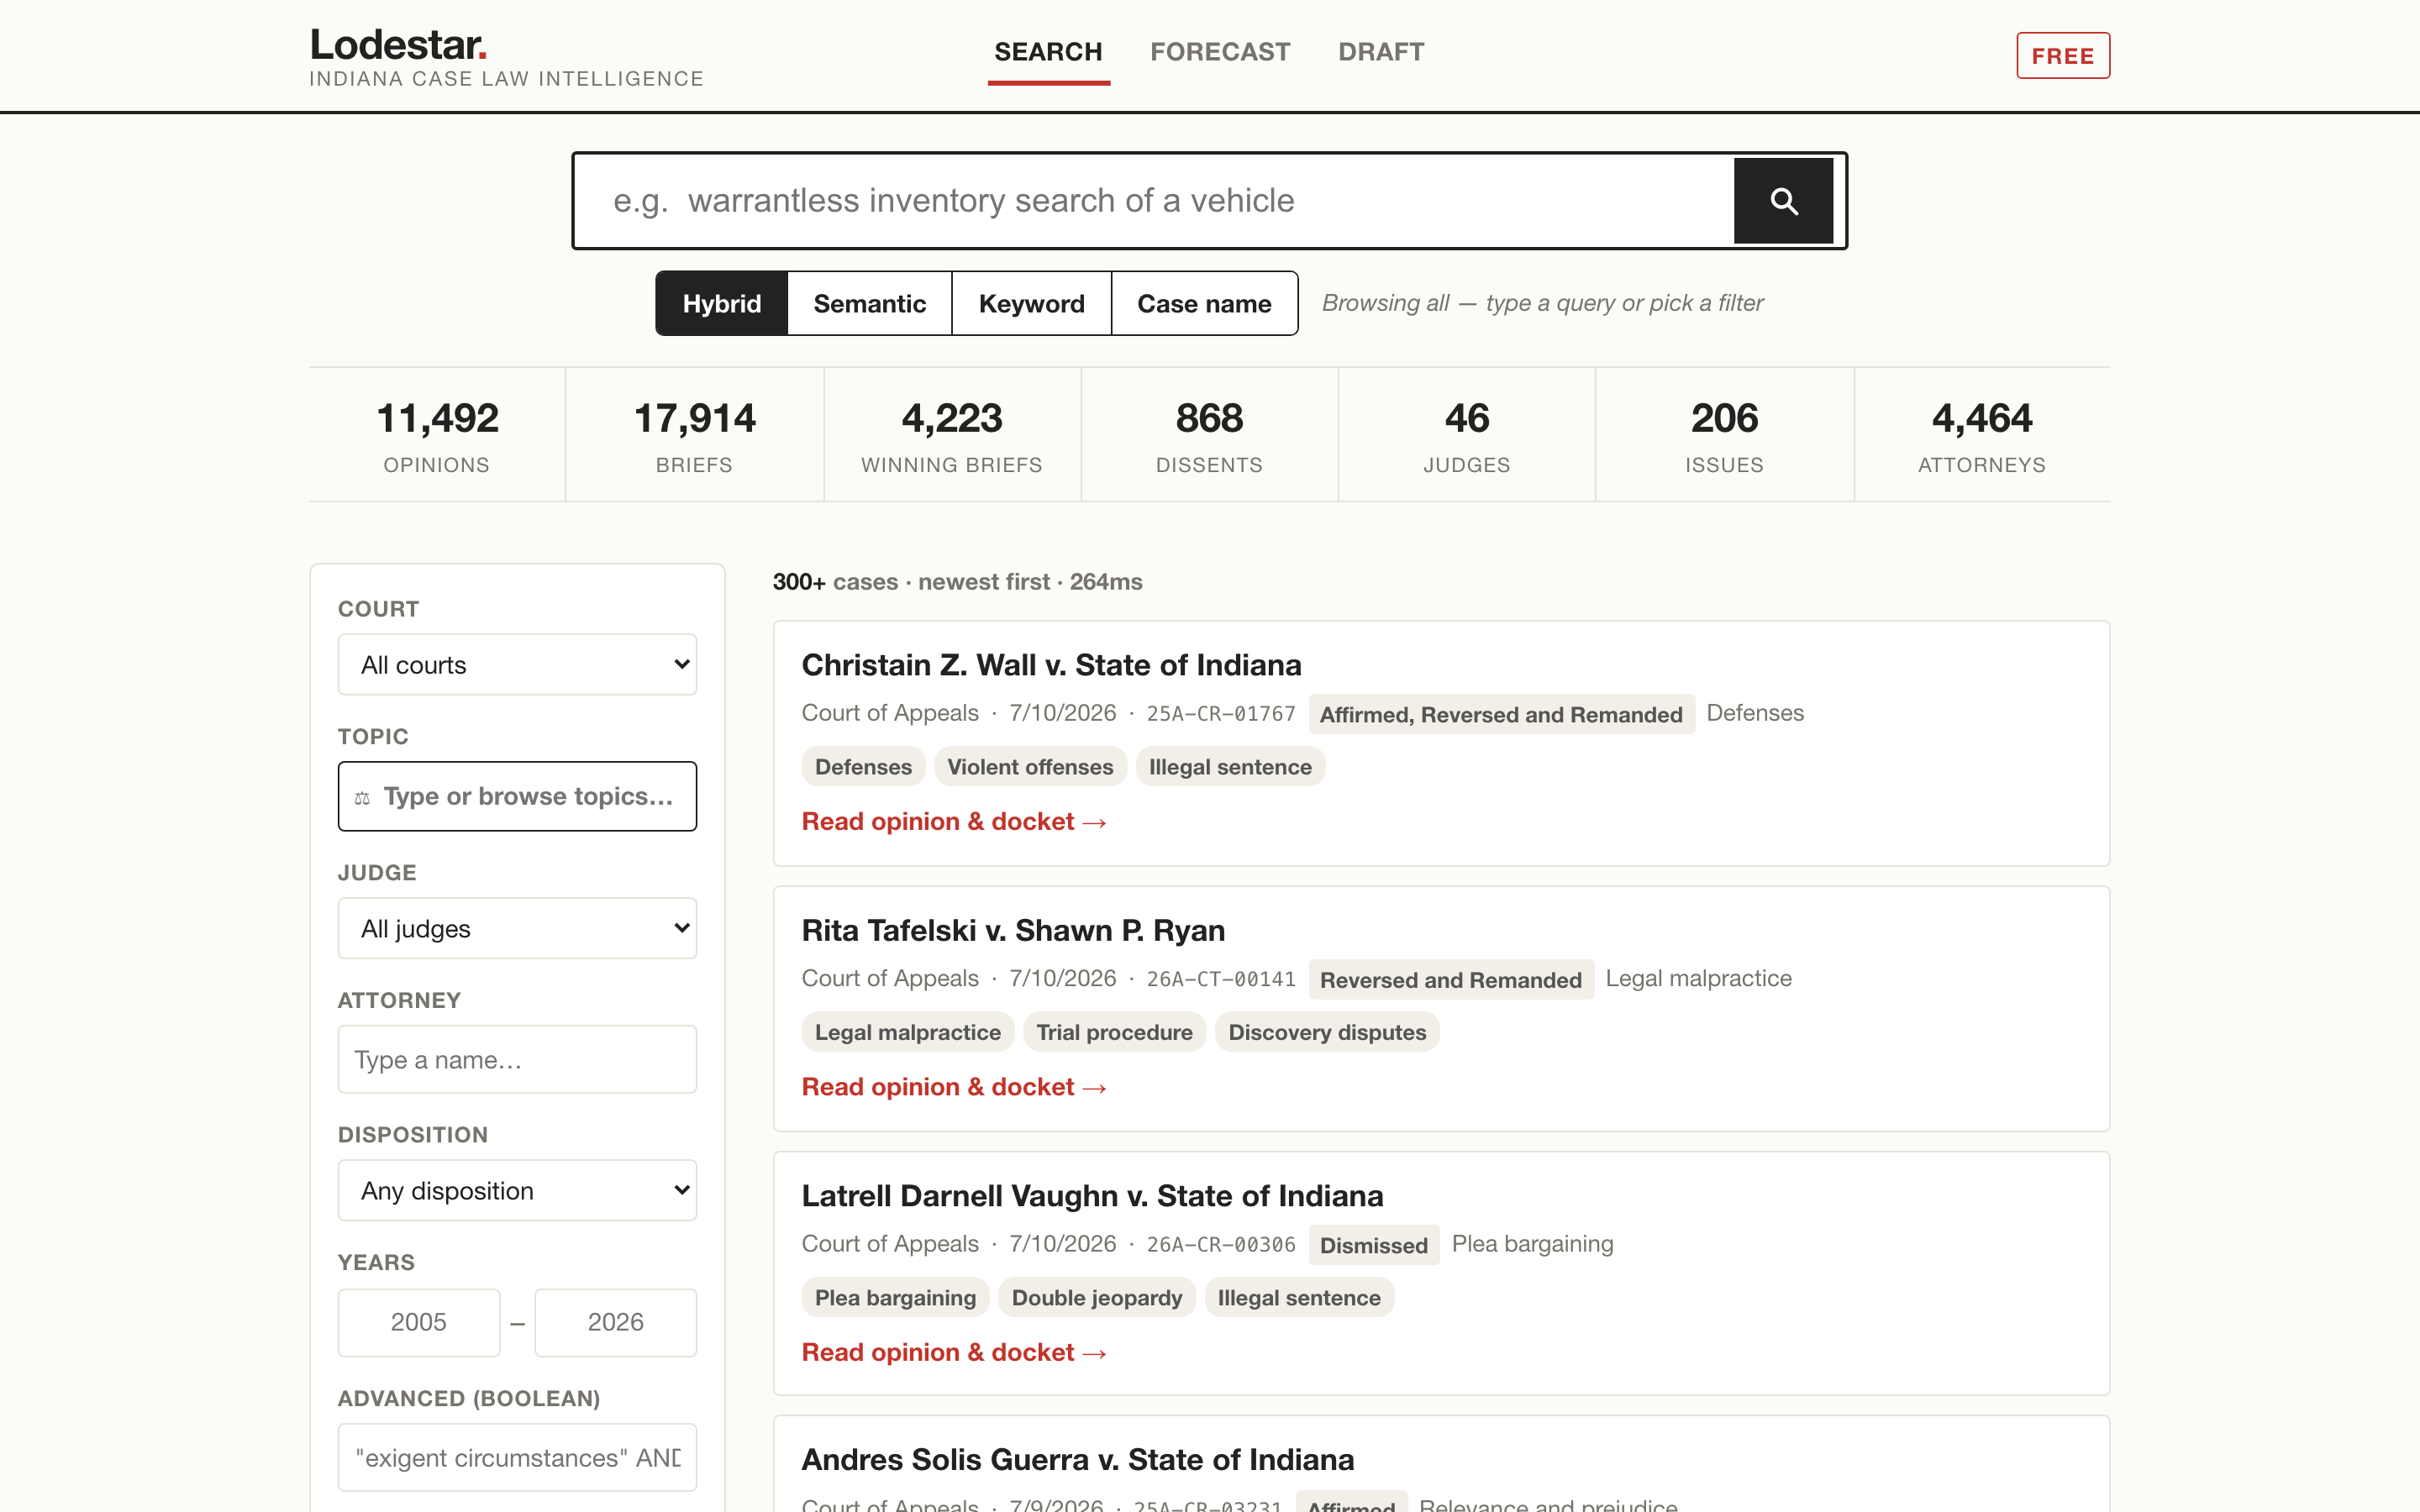Expand the All courts dropdown
The image size is (2420, 1512).
click(x=517, y=665)
